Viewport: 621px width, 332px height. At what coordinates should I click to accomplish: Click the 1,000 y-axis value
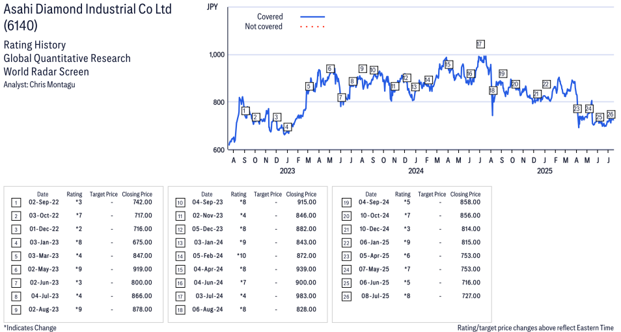(217, 55)
